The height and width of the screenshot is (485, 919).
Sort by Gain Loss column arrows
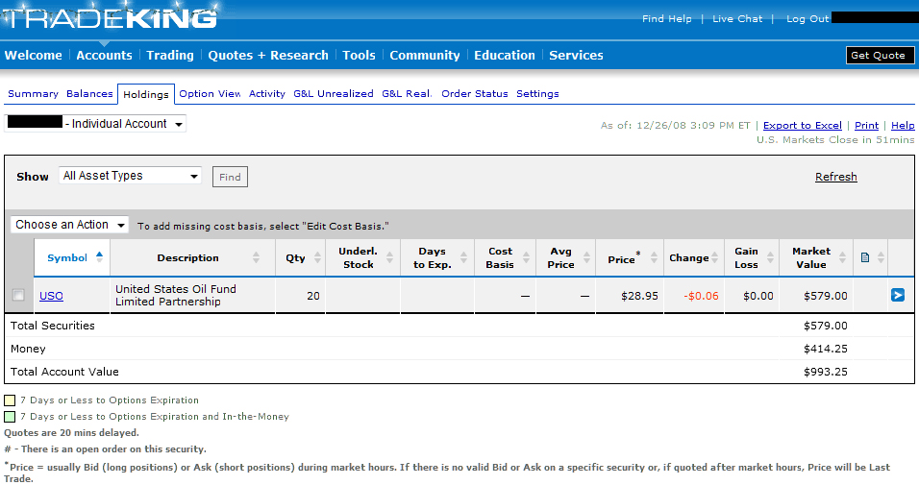tap(770, 257)
